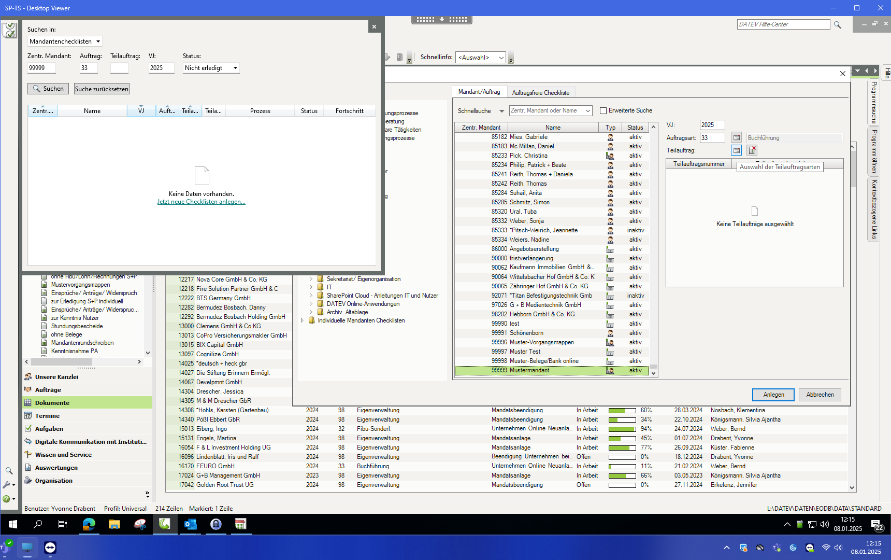Click the Termine calendar icon in navigation
891x560 pixels.
(x=28, y=416)
